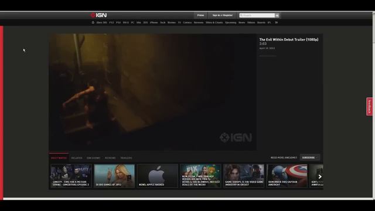
Task: Submit search with the search arrow button
Action: point(277,15)
